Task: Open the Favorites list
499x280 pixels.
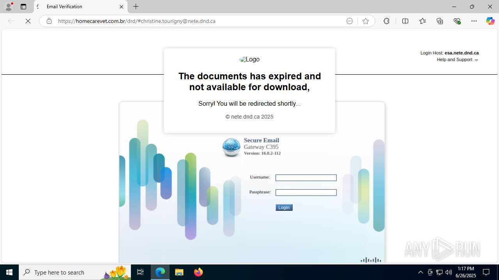Action: click(x=422, y=21)
